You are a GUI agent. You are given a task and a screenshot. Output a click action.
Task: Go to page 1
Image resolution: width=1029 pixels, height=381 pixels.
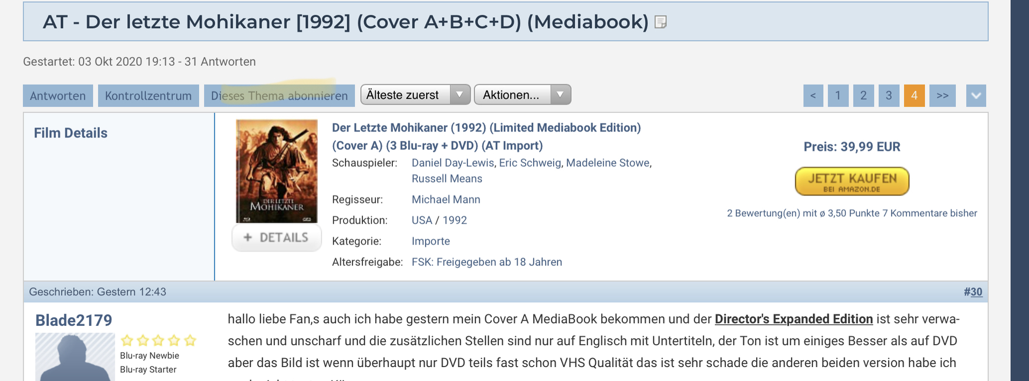coord(838,96)
